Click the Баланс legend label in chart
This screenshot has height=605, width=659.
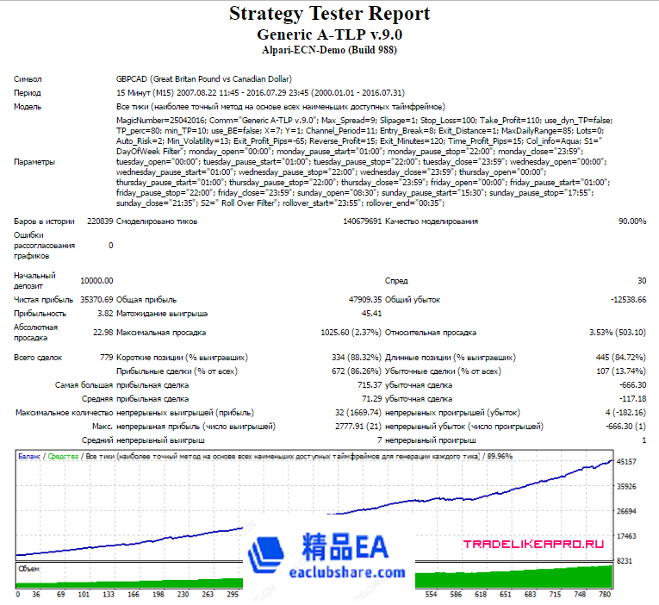pyautogui.click(x=29, y=457)
